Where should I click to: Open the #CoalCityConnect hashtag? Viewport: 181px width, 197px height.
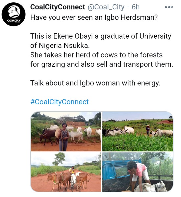pyautogui.click(x=59, y=102)
